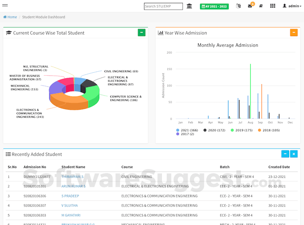Open the hamburger sidebar menu
304x225 pixels.
pos(5,6)
